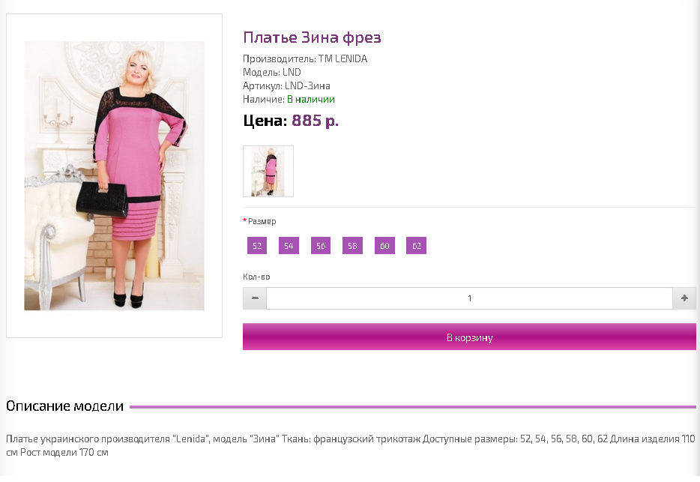The width and height of the screenshot is (700, 482).
Task: Increase quantity with the plus icon
Action: 684,298
